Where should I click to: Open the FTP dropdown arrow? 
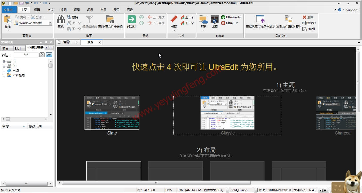tap(203, 30)
